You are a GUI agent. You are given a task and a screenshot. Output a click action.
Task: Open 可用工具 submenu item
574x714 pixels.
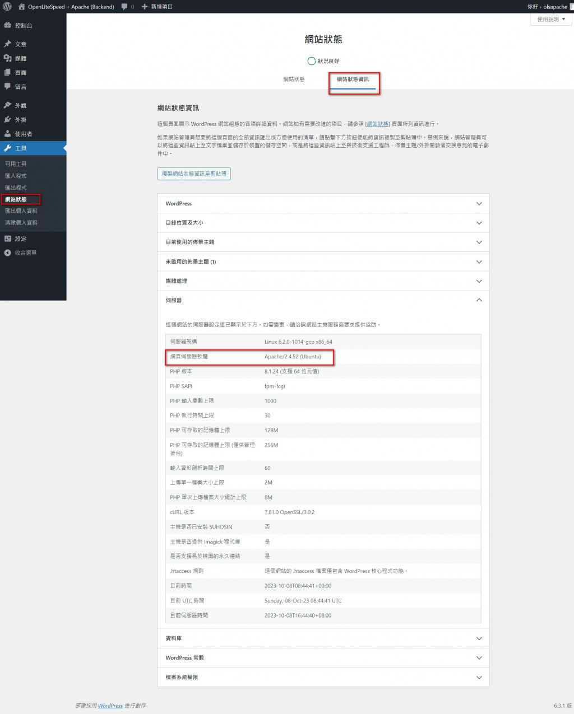16,164
